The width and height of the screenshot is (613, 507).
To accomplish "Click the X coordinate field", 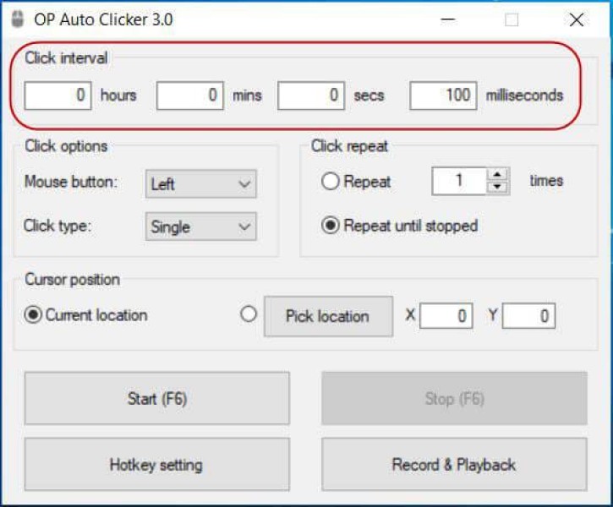I will tap(446, 316).
